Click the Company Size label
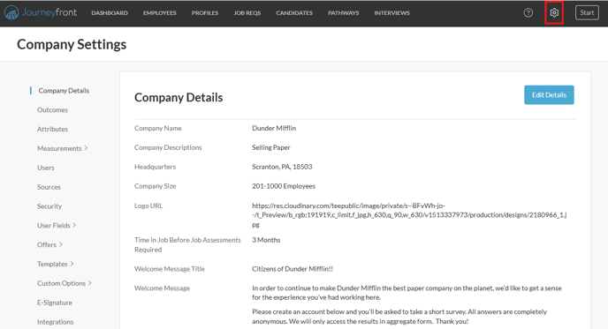 click(x=156, y=186)
